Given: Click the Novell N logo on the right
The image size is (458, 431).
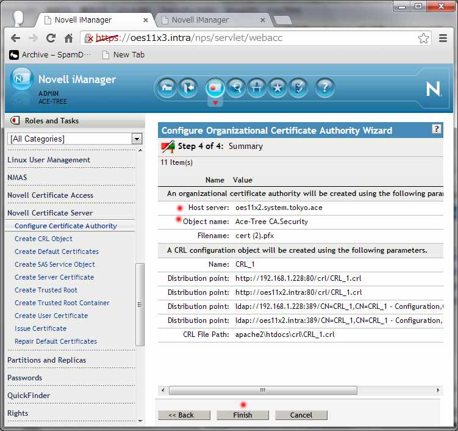Looking at the screenshot, I should tap(433, 89).
